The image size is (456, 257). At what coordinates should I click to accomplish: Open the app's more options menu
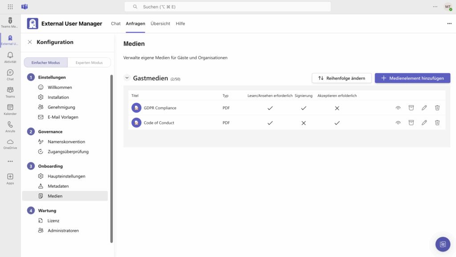click(449, 24)
